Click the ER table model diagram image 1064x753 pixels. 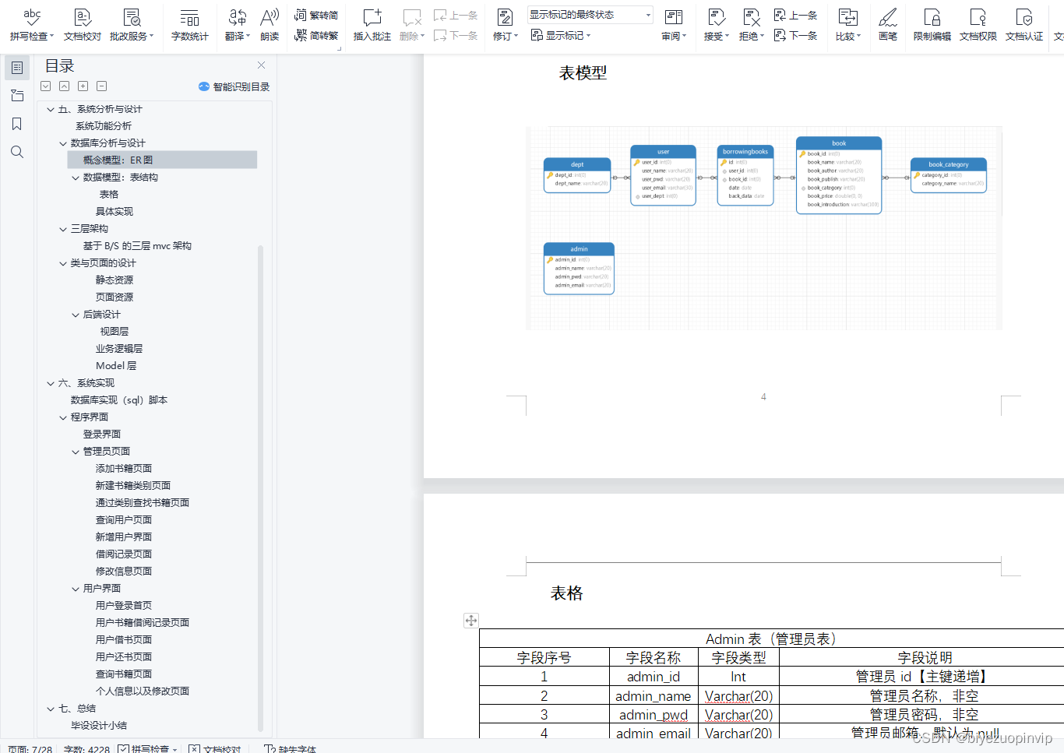764,228
